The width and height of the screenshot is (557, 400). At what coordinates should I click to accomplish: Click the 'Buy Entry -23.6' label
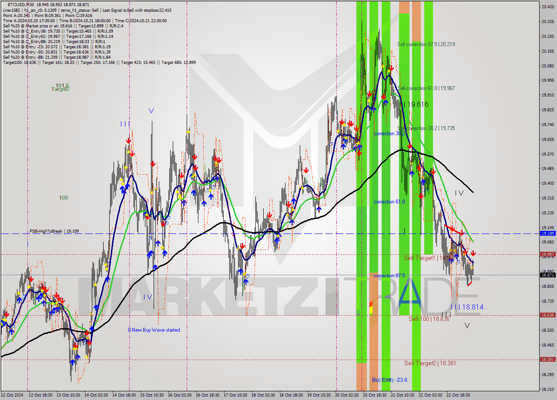(x=389, y=380)
